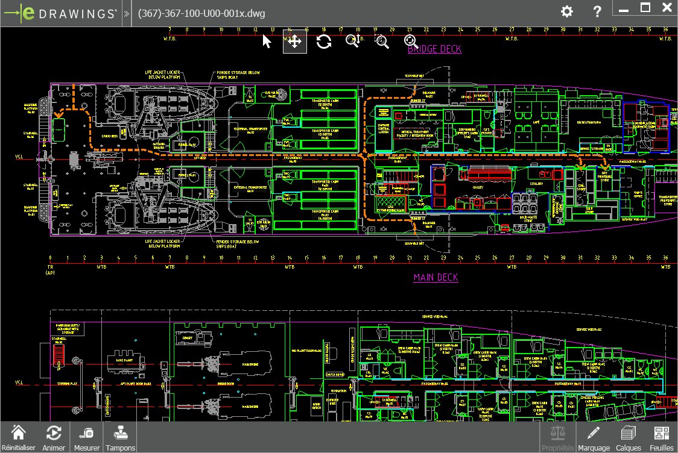
Task: Click the Réinitialiser home button
Action: coord(19,436)
